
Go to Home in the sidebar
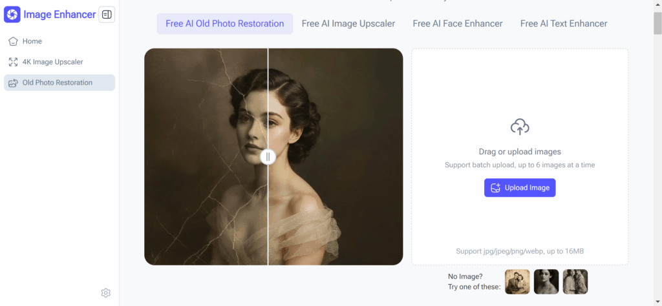tap(32, 41)
